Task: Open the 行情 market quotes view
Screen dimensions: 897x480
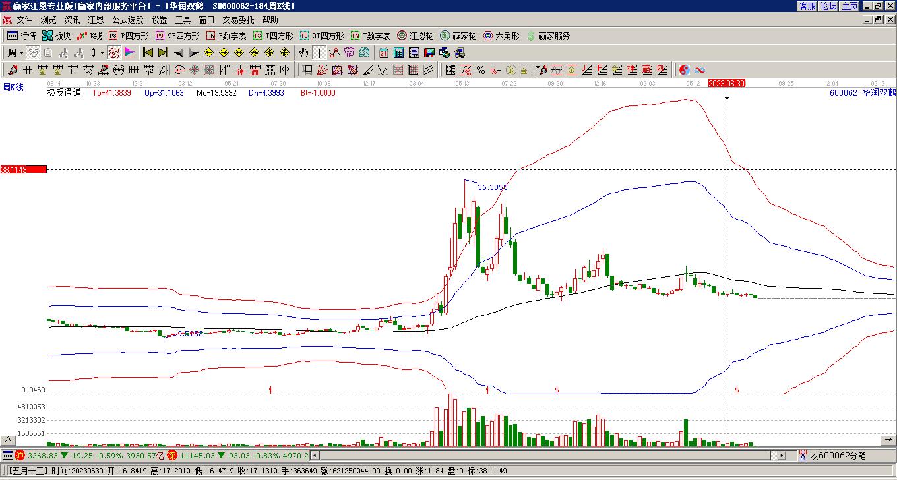Action: click(x=22, y=36)
